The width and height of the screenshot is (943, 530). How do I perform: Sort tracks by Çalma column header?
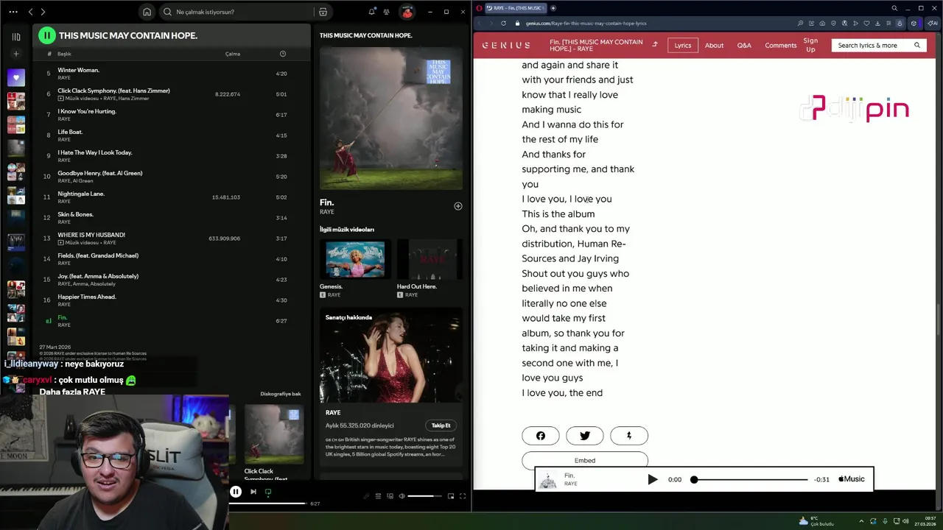click(x=233, y=54)
